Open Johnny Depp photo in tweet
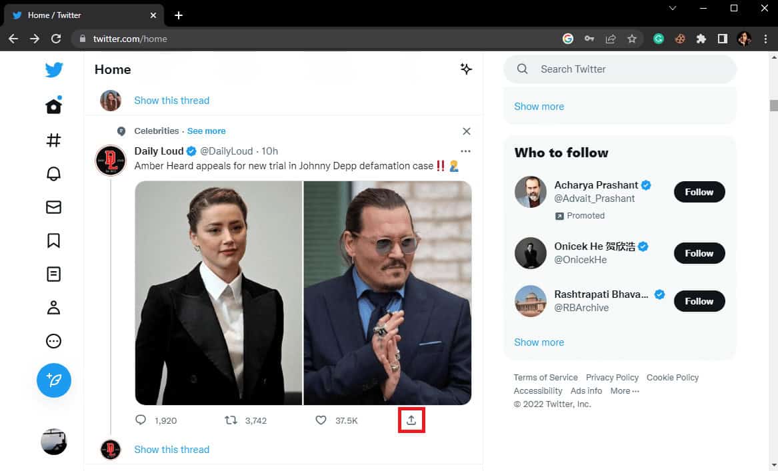The height and width of the screenshot is (471, 778). (x=387, y=293)
